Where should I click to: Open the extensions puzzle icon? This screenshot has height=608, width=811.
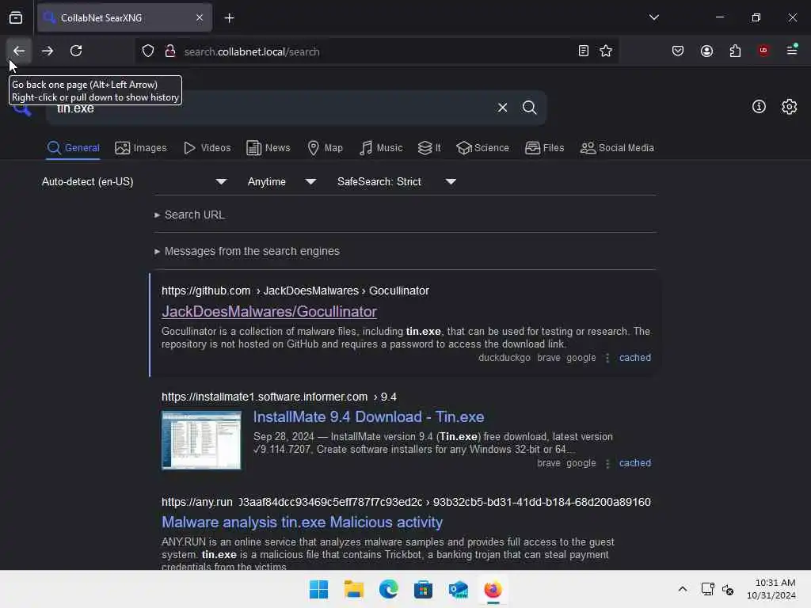tap(735, 51)
